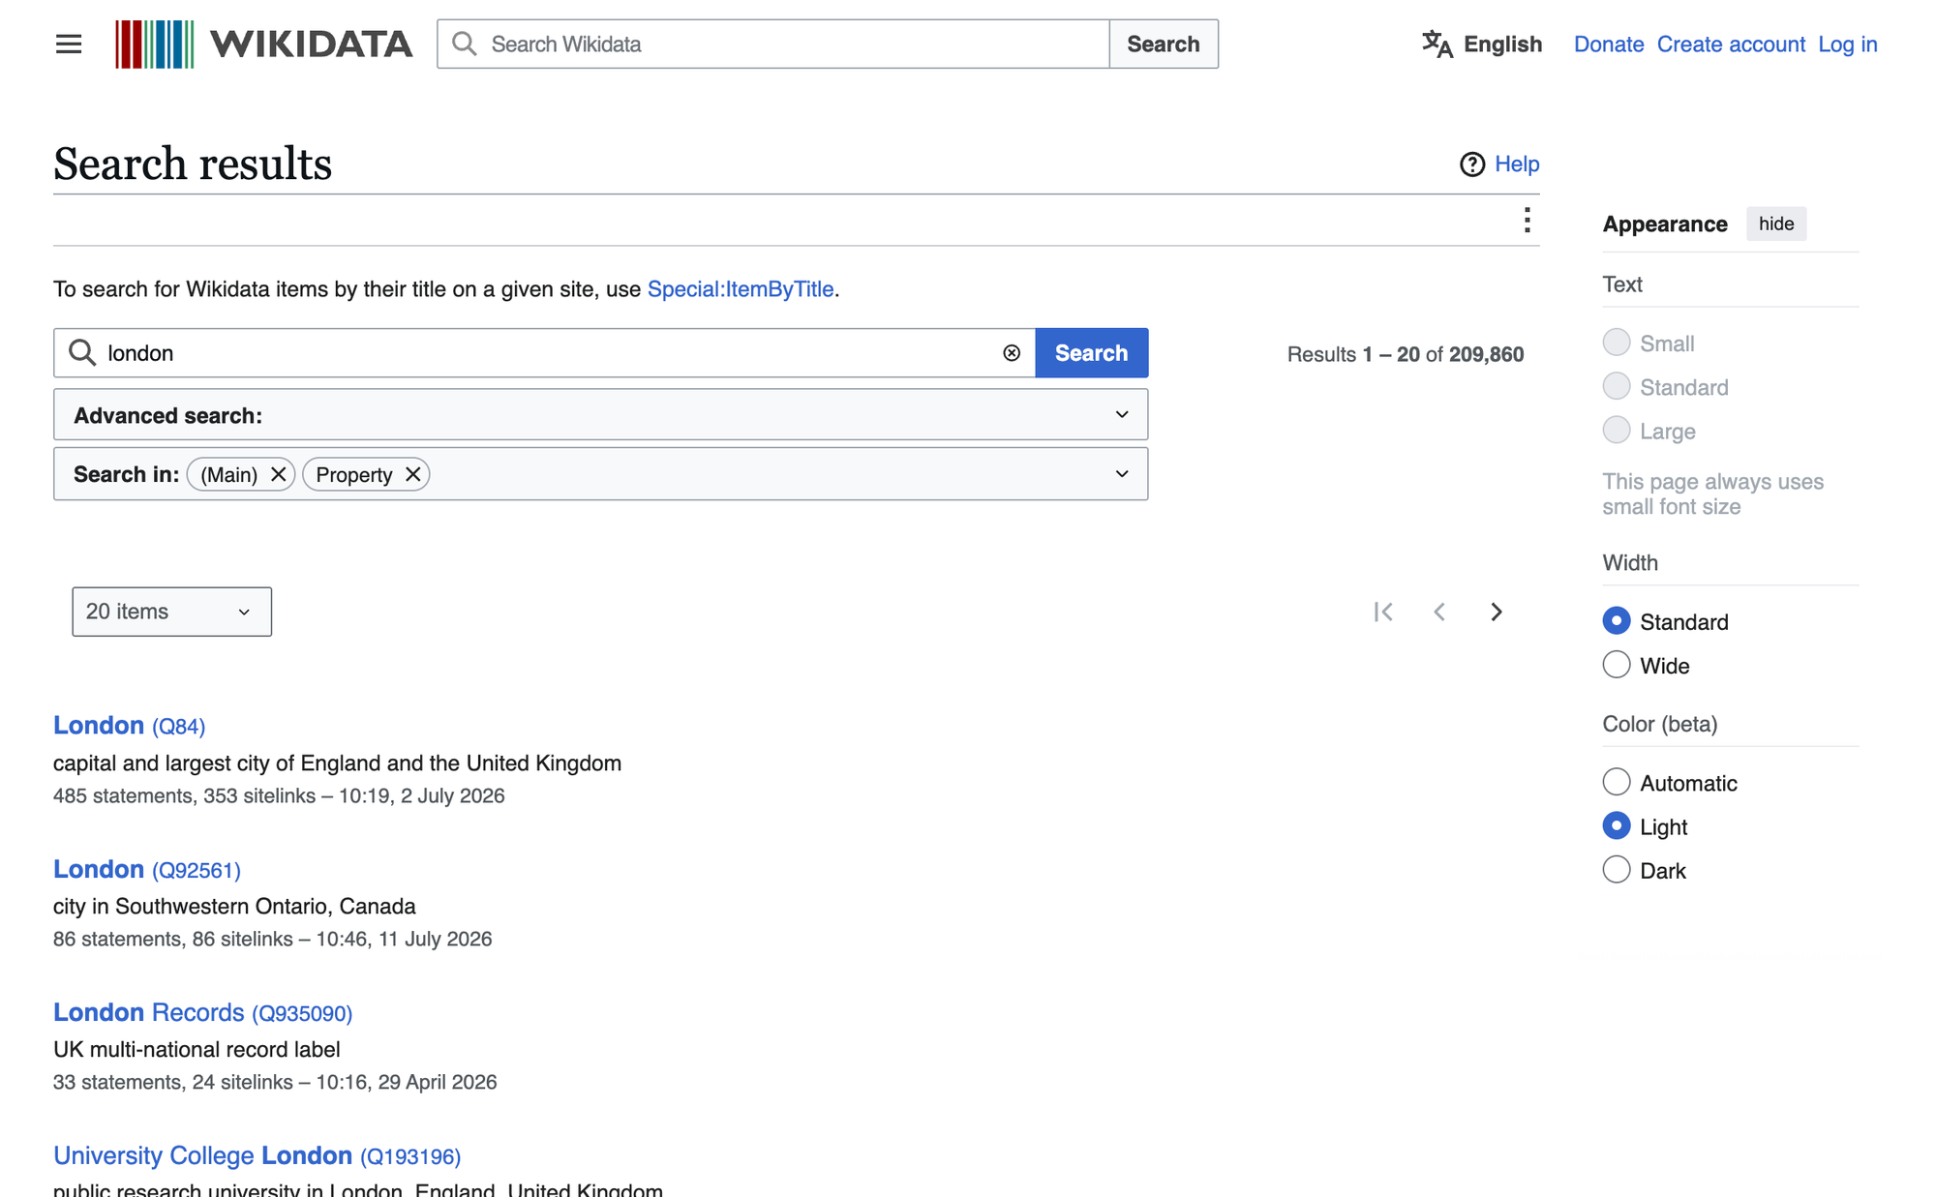Click the header Search button

pos(1164,45)
